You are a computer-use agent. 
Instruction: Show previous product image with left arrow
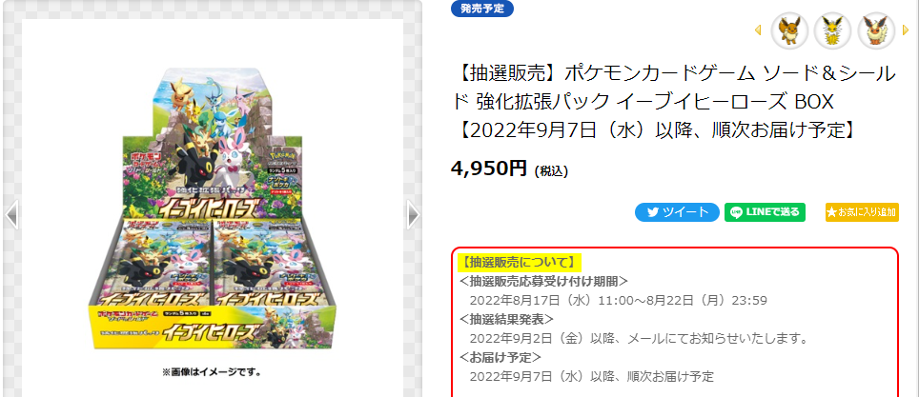pyautogui.click(x=11, y=214)
